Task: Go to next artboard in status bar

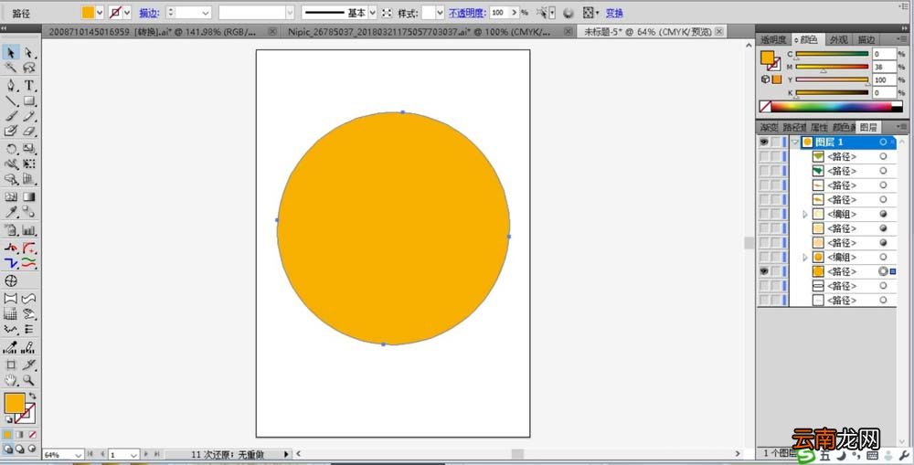Action: [146, 454]
